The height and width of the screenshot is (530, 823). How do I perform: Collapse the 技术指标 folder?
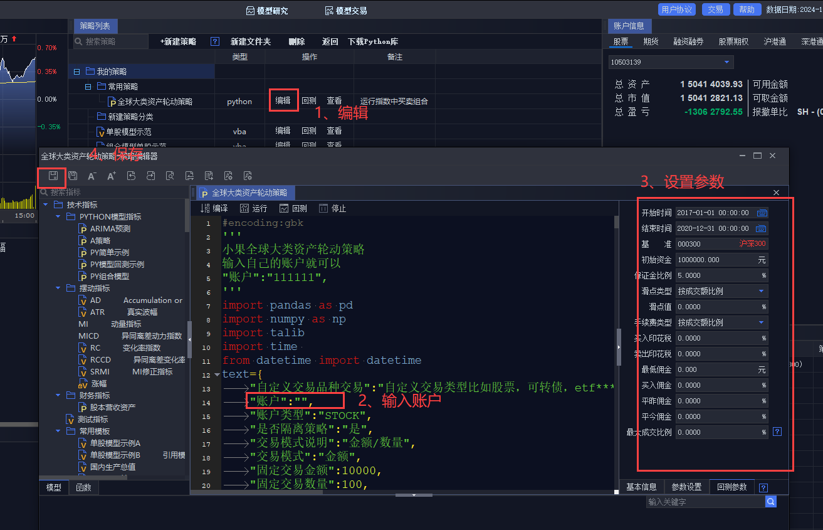point(45,204)
